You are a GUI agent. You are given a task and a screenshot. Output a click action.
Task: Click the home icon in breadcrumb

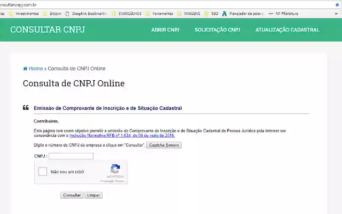(25, 68)
